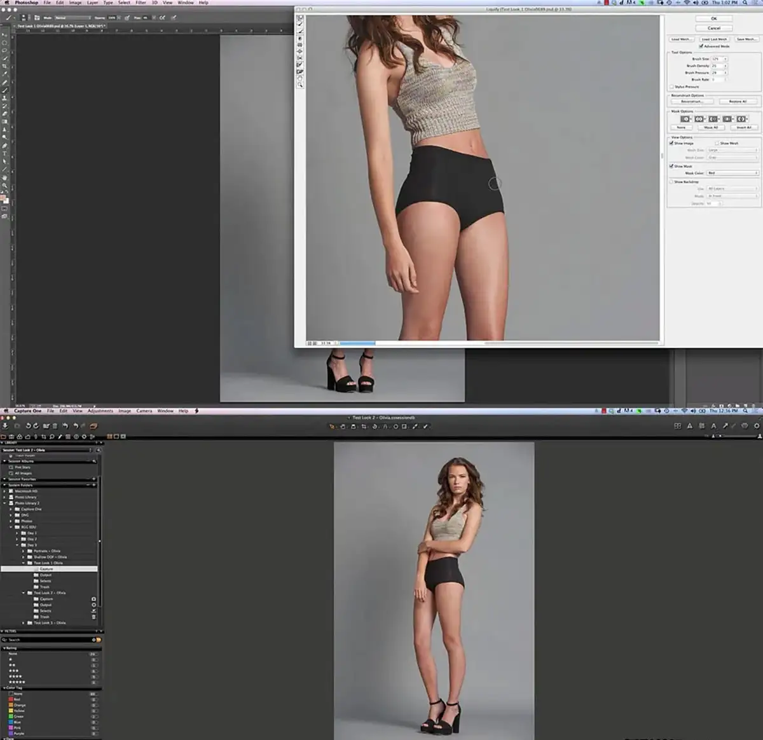Expand the Macintosh HD folder in Capture One
The width and height of the screenshot is (763, 740).
tap(5, 491)
